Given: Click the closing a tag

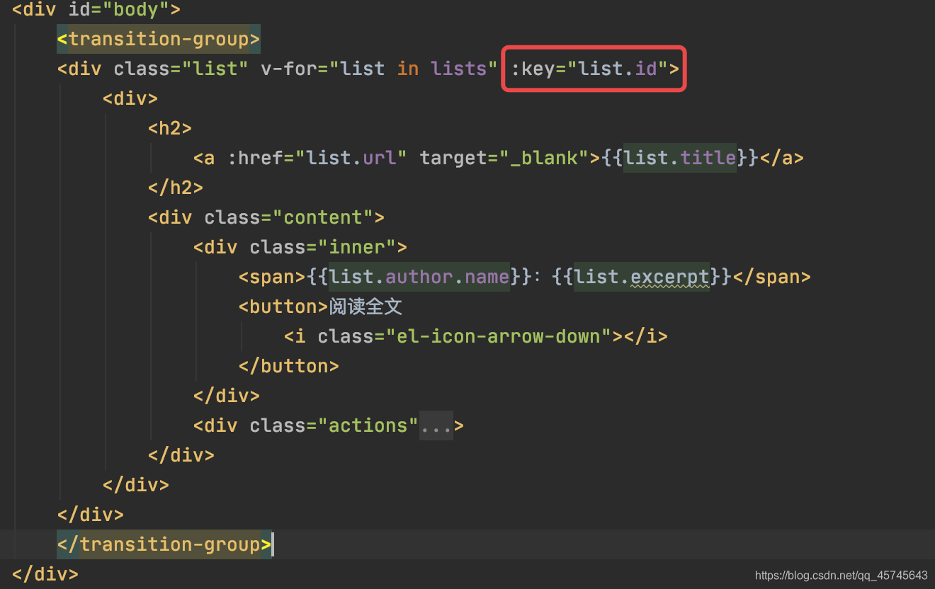Looking at the screenshot, I should (782, 158).
